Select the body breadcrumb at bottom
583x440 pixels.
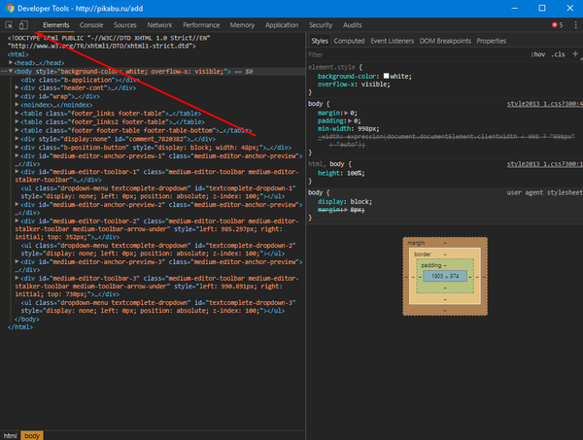tap(33, 434)
